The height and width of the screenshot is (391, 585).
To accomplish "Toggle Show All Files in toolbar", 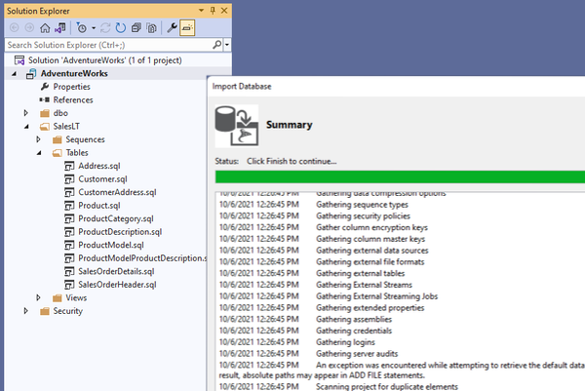I will (149, 27).
